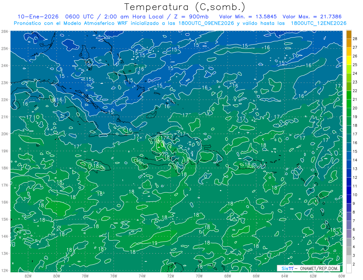Click the colorbar legend value 12
This screenshot has width=363, height=280.
[355, 177]
